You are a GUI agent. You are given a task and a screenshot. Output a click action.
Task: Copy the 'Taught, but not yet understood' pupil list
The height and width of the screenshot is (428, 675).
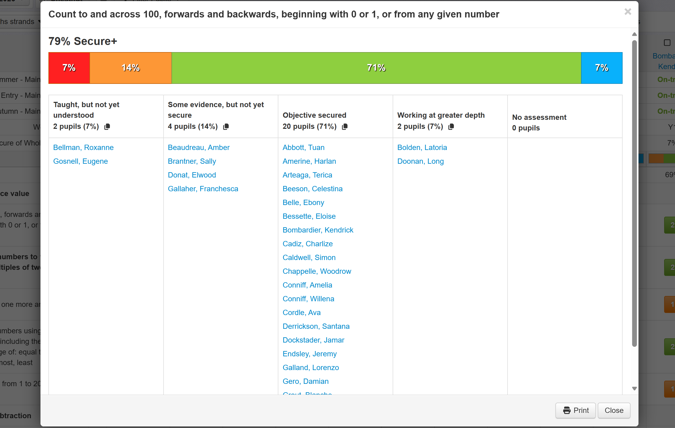click(107, 127)
